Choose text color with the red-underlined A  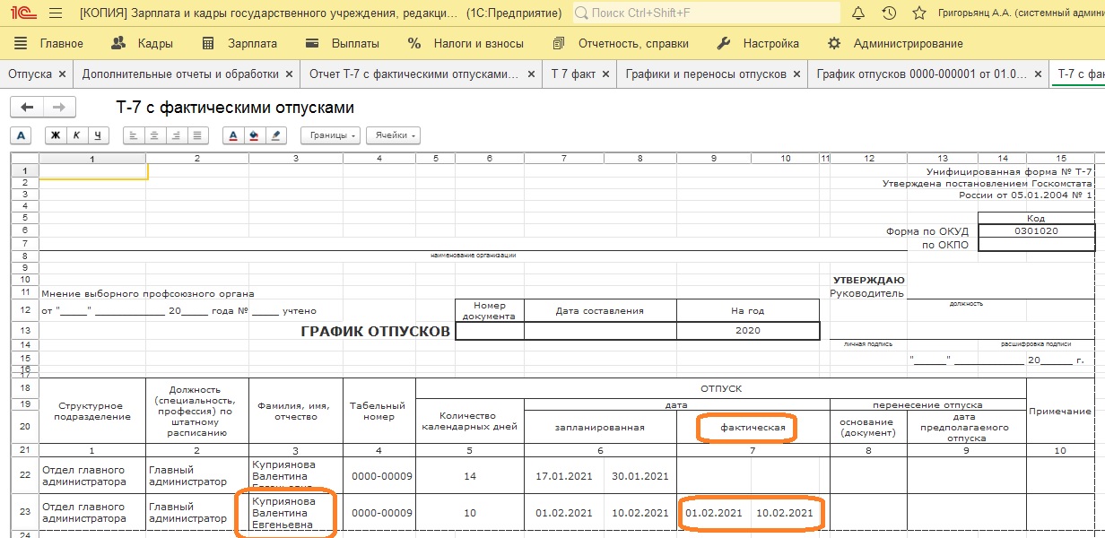click(x=233, y=135)
